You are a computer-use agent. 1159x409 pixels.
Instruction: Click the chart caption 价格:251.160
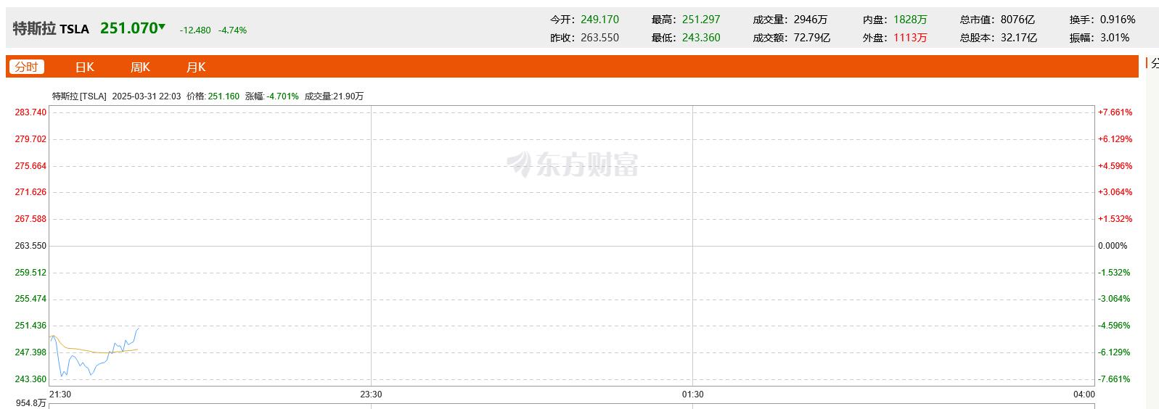(213, 96)
